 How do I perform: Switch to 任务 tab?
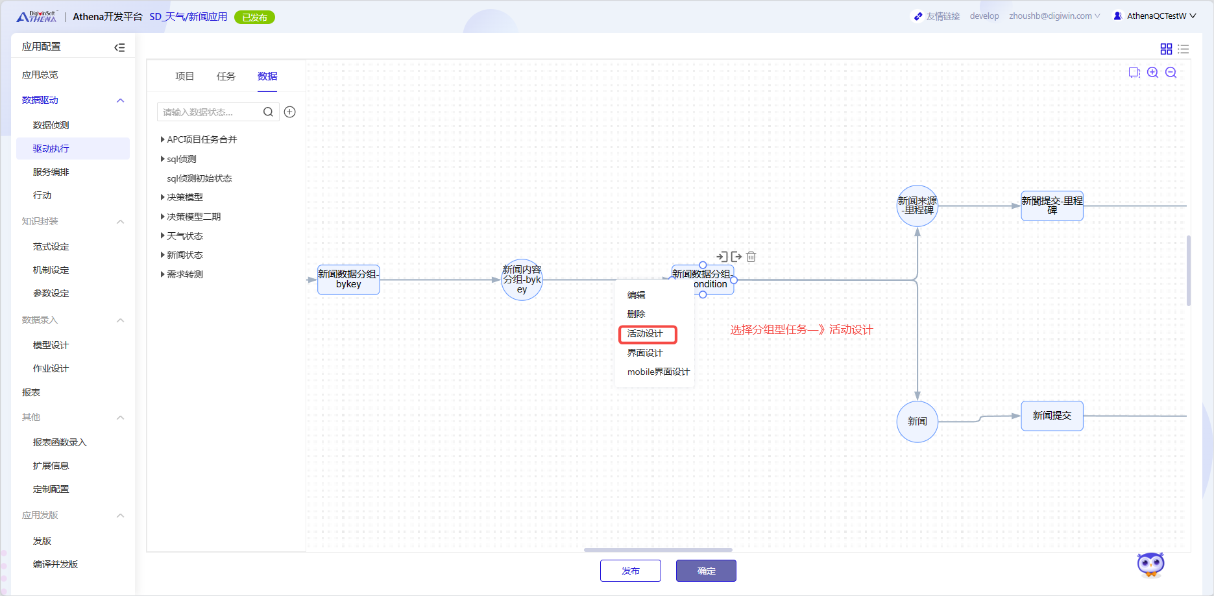226,77
